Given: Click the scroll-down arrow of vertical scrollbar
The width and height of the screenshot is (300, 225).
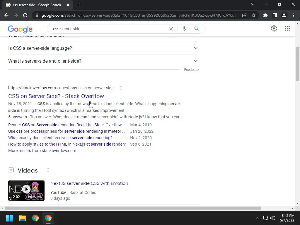Looking at the screenshot, I should point(297,203).
